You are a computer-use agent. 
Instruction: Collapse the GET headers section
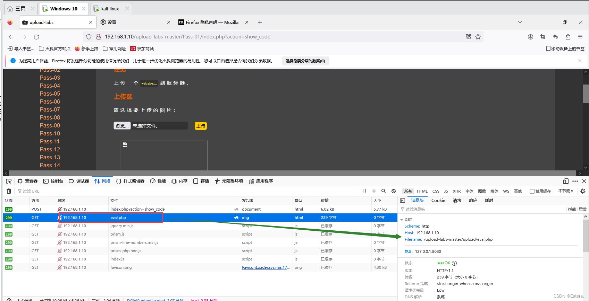click(x=402, y=220)
